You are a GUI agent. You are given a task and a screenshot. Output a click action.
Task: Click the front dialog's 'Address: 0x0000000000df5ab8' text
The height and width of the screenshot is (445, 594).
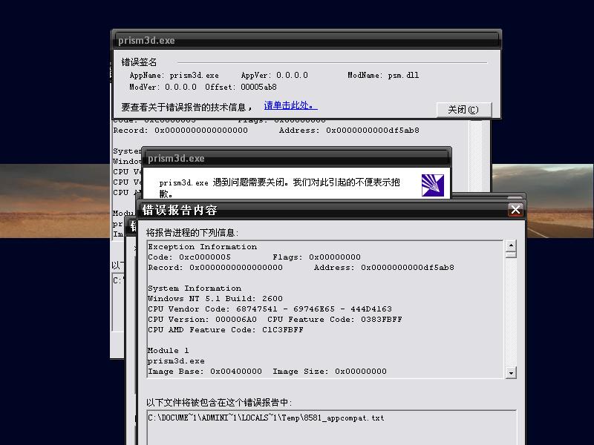tap(384, 268)
